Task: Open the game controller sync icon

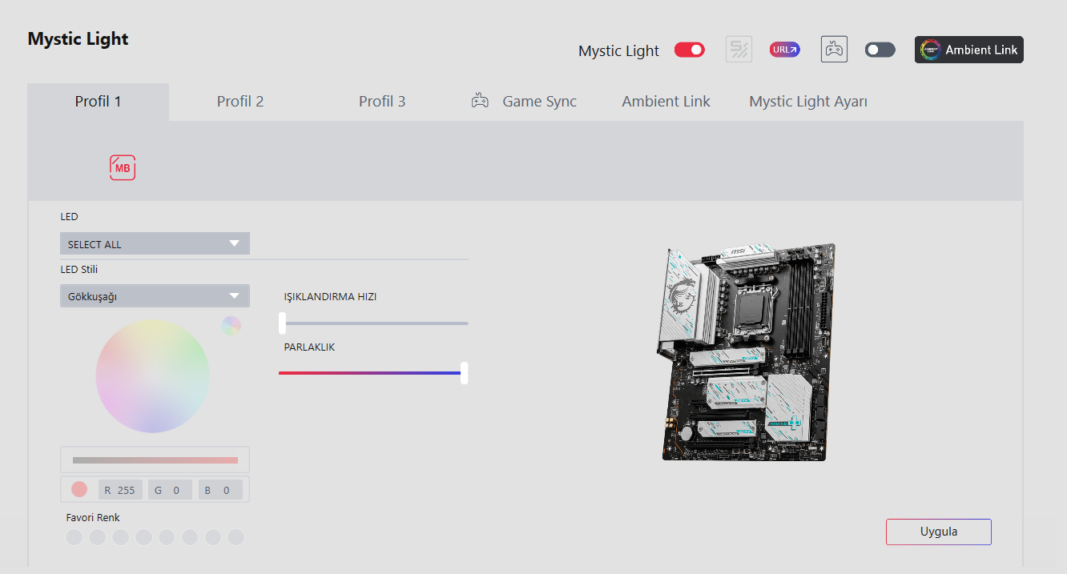Action: (834, 50)
